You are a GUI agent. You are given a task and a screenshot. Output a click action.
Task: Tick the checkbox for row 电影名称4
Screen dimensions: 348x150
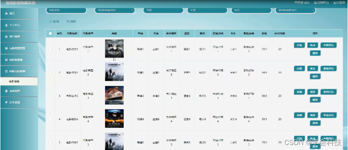tap(50, 119)
